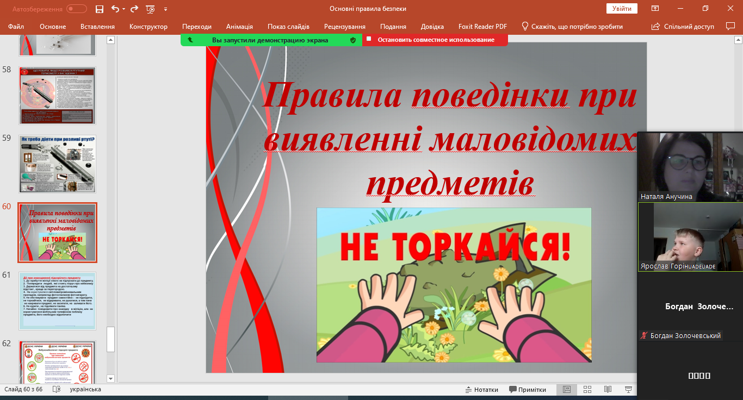The image size is (743, 400).
Task: Toggle the Нотатки notes pane button
Action: click(x=482, y=390)
